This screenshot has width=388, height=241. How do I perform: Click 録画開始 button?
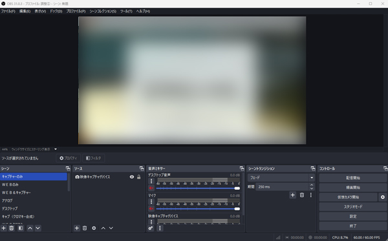[353, 187]
